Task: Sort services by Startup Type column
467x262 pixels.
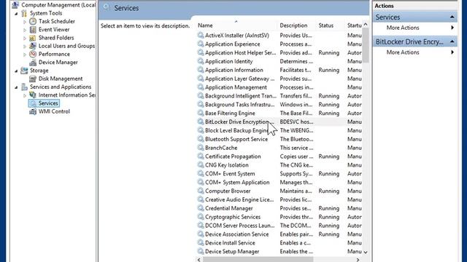Action: (x=354, y=25)
